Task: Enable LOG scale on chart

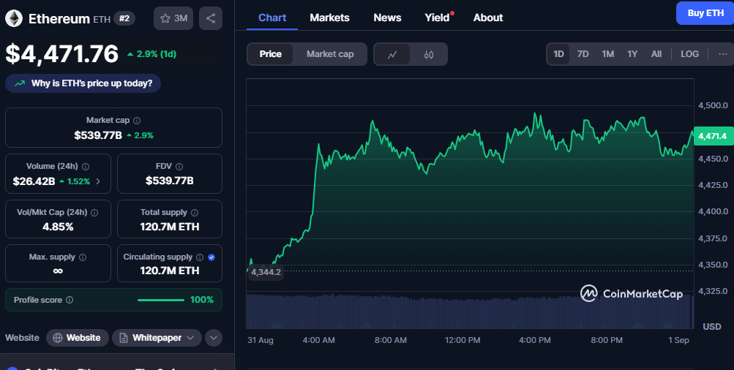Action: click(689, 54)
